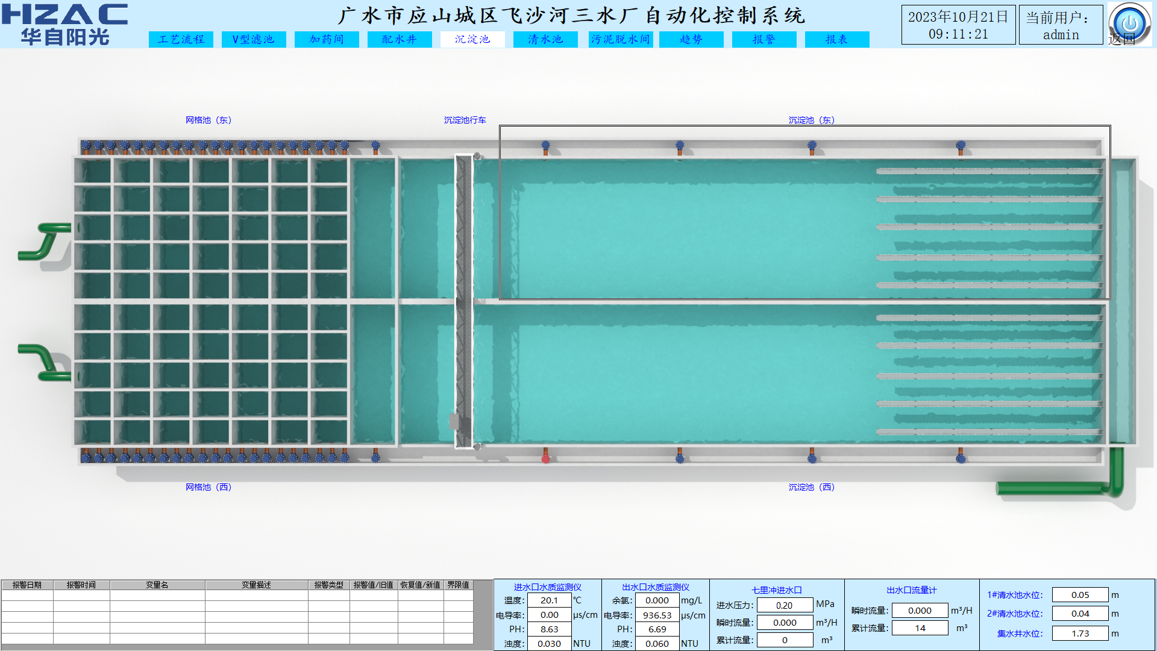Click the 沉淀池行车 label
The width and height of the screenshot is (1157, 651).
[465, 120]
